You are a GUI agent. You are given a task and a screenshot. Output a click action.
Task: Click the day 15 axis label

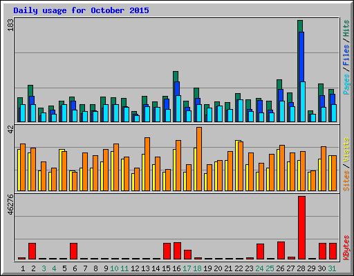[x=166, y=268]
